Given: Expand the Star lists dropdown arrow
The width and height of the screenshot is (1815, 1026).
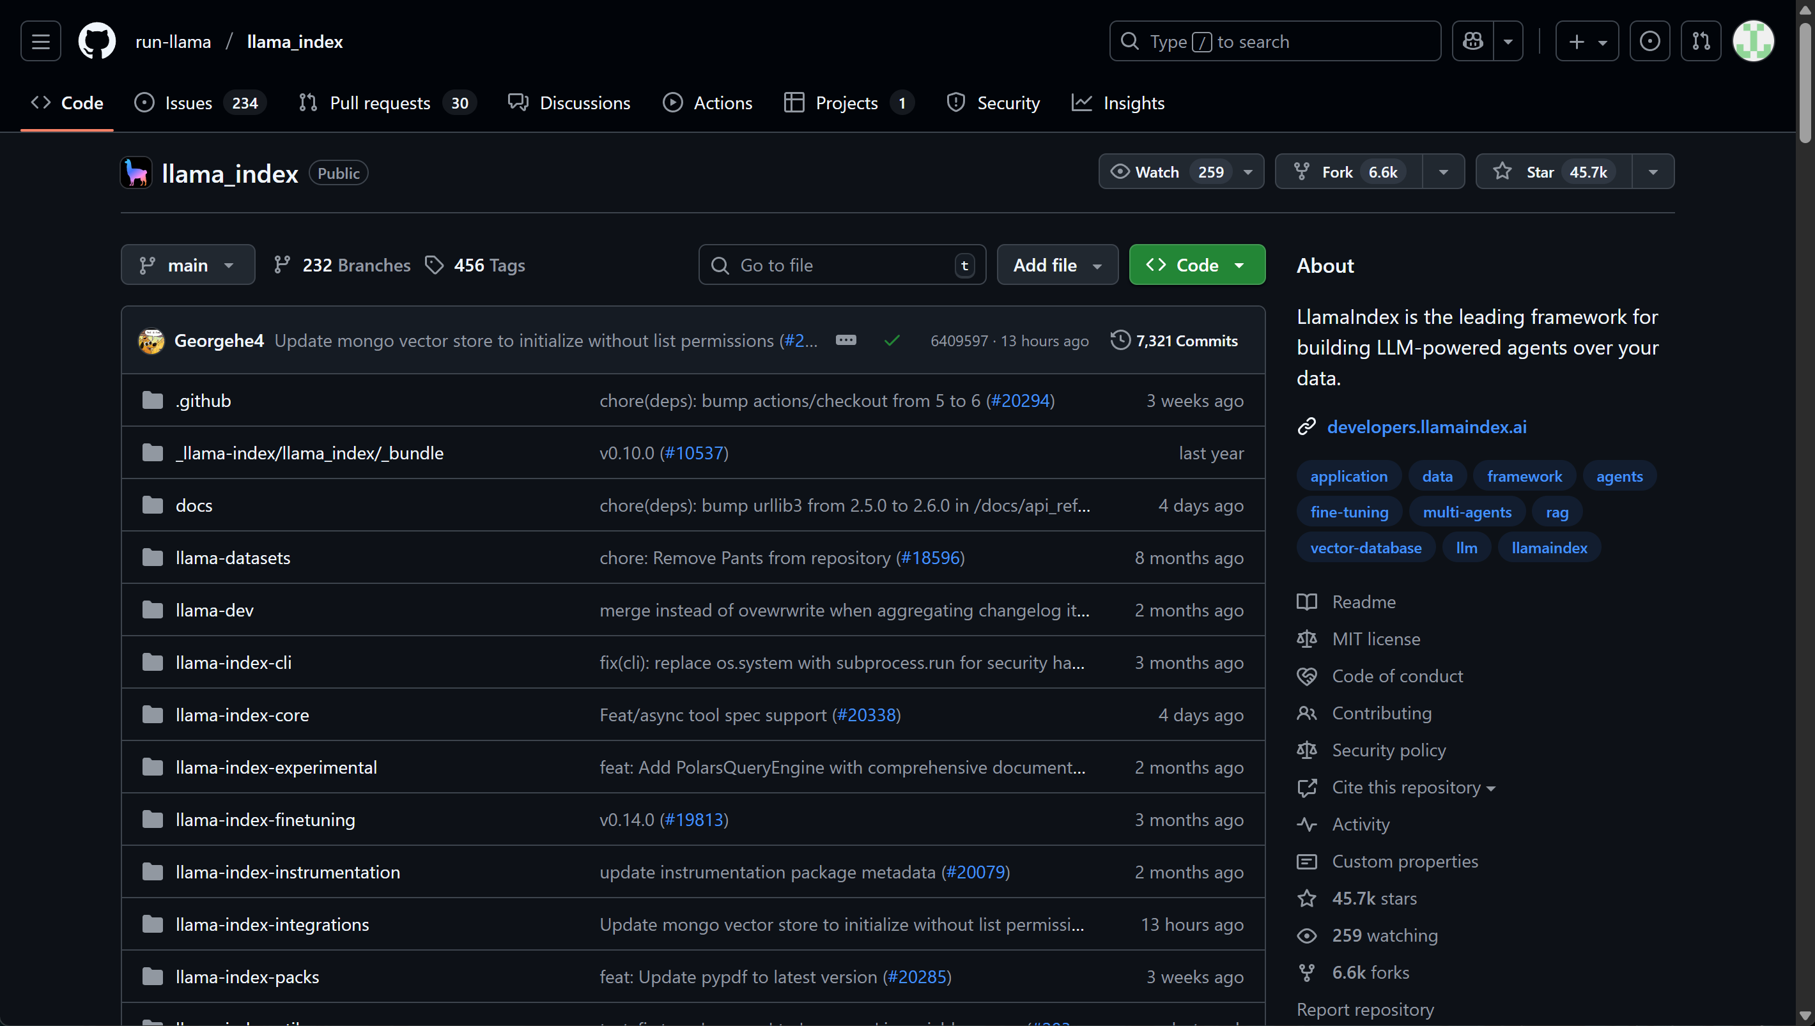Looking at the screenshot, I should [x=1653, y=172].
